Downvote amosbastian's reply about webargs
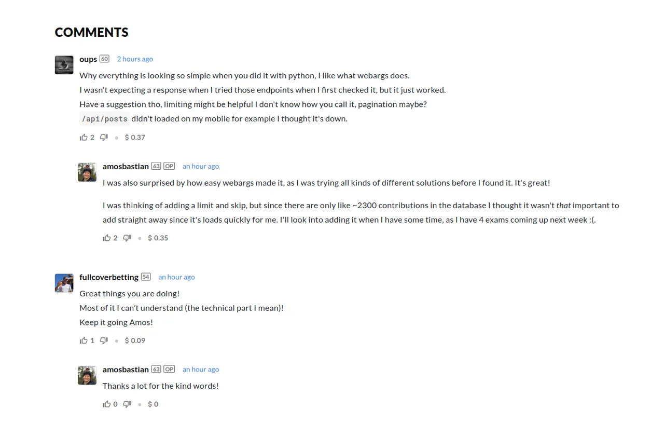Viewport: 664px width, 423px height. [x=127, y=238]
